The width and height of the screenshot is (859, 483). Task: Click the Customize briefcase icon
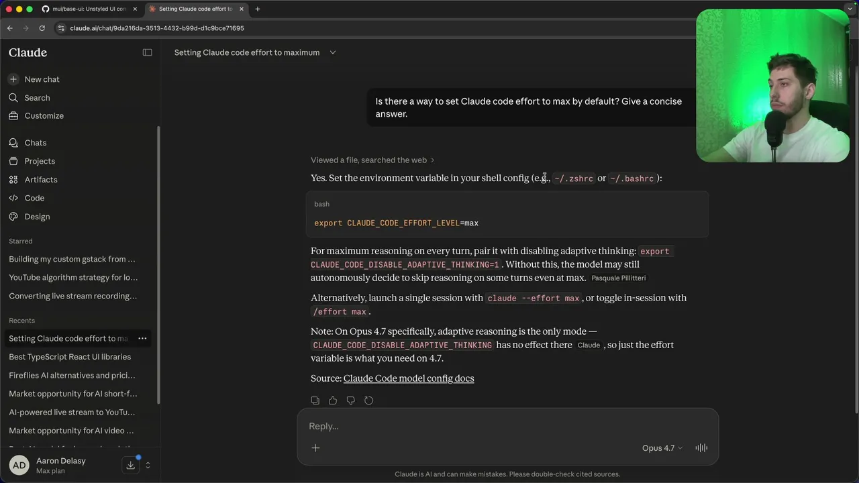click(x=13, y=116)
